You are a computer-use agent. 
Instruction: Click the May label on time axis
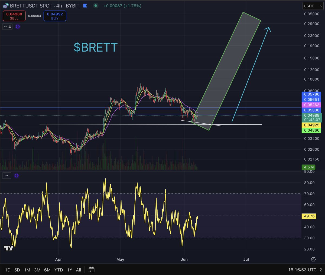pyautogui.click(x=120, y=259)
